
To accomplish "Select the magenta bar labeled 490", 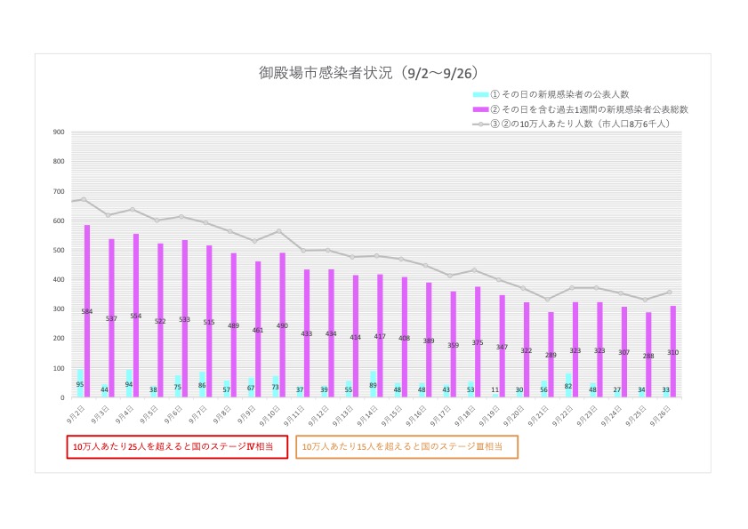I will 283,325.
